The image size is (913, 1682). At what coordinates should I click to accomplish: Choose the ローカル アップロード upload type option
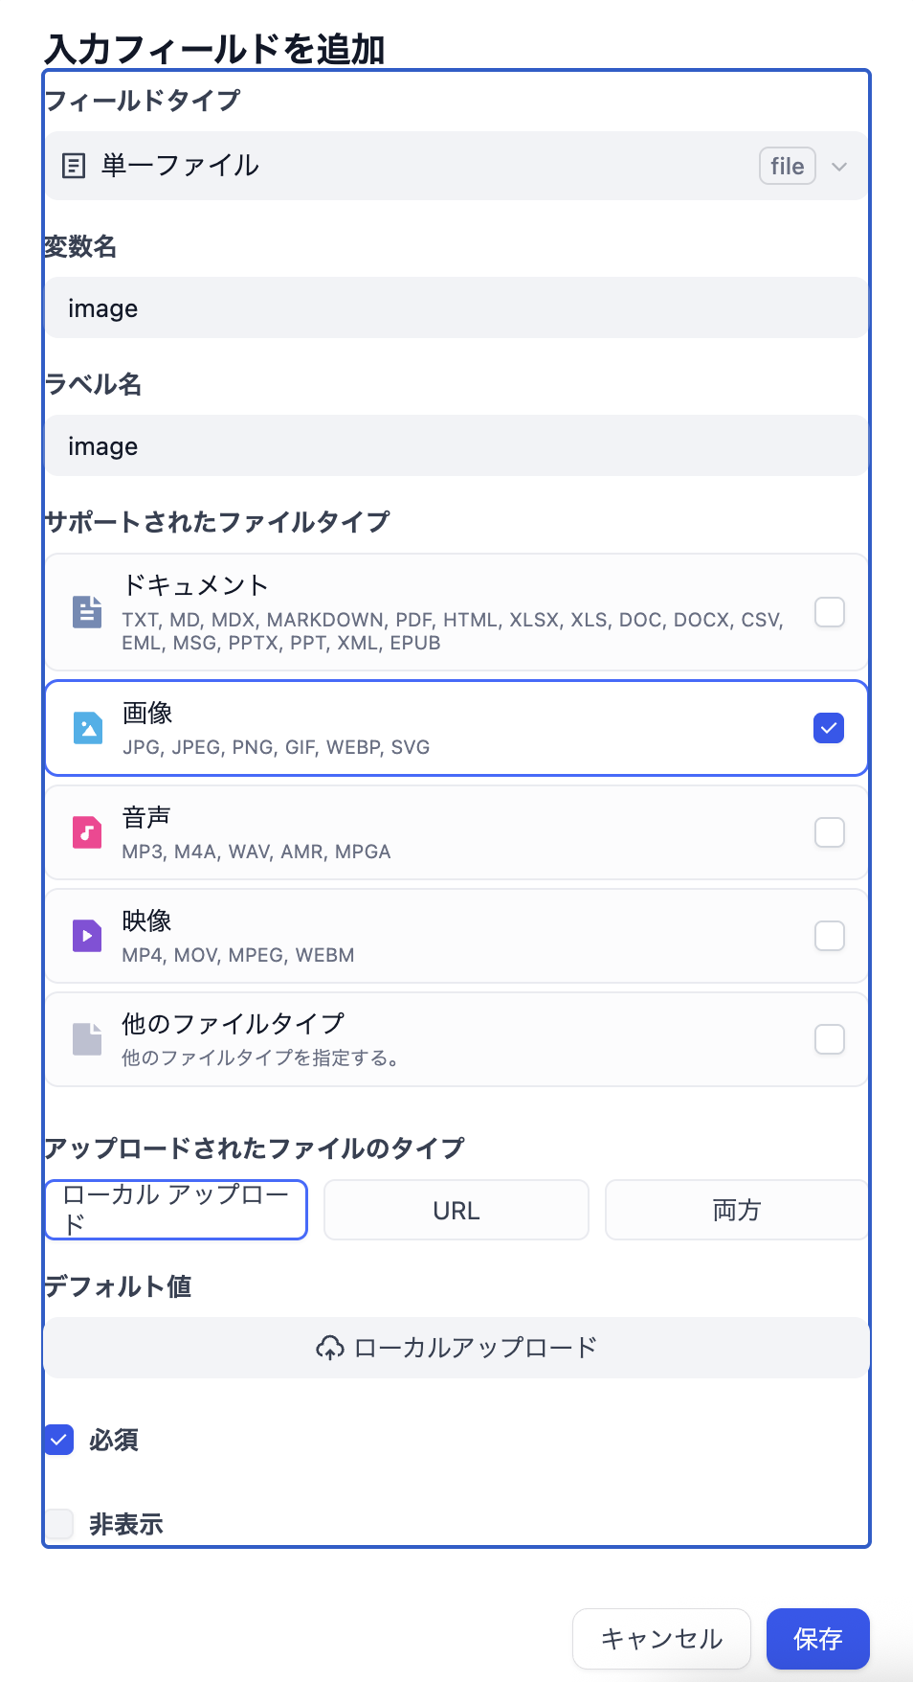(176, 1210)
